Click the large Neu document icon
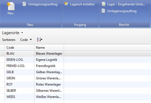Viewport: 151px width, 103px height. point(11,6)
